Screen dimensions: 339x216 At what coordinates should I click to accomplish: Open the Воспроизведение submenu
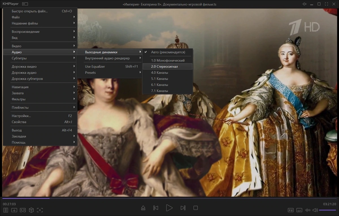[40, 32]
